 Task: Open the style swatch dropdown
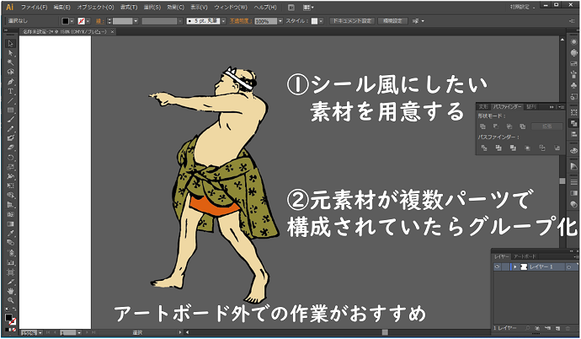pyautogui.click(x=321, y=21)
